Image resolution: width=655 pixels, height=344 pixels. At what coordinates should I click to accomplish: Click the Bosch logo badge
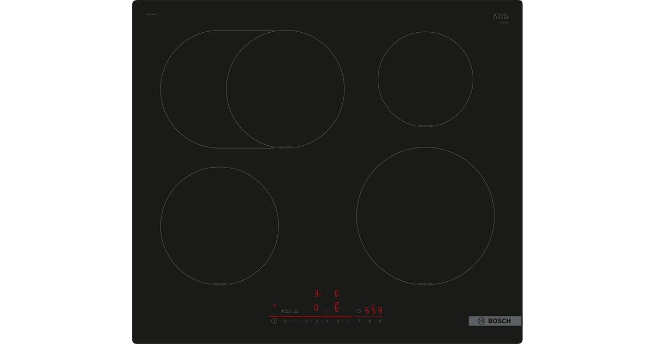[495, 321]
